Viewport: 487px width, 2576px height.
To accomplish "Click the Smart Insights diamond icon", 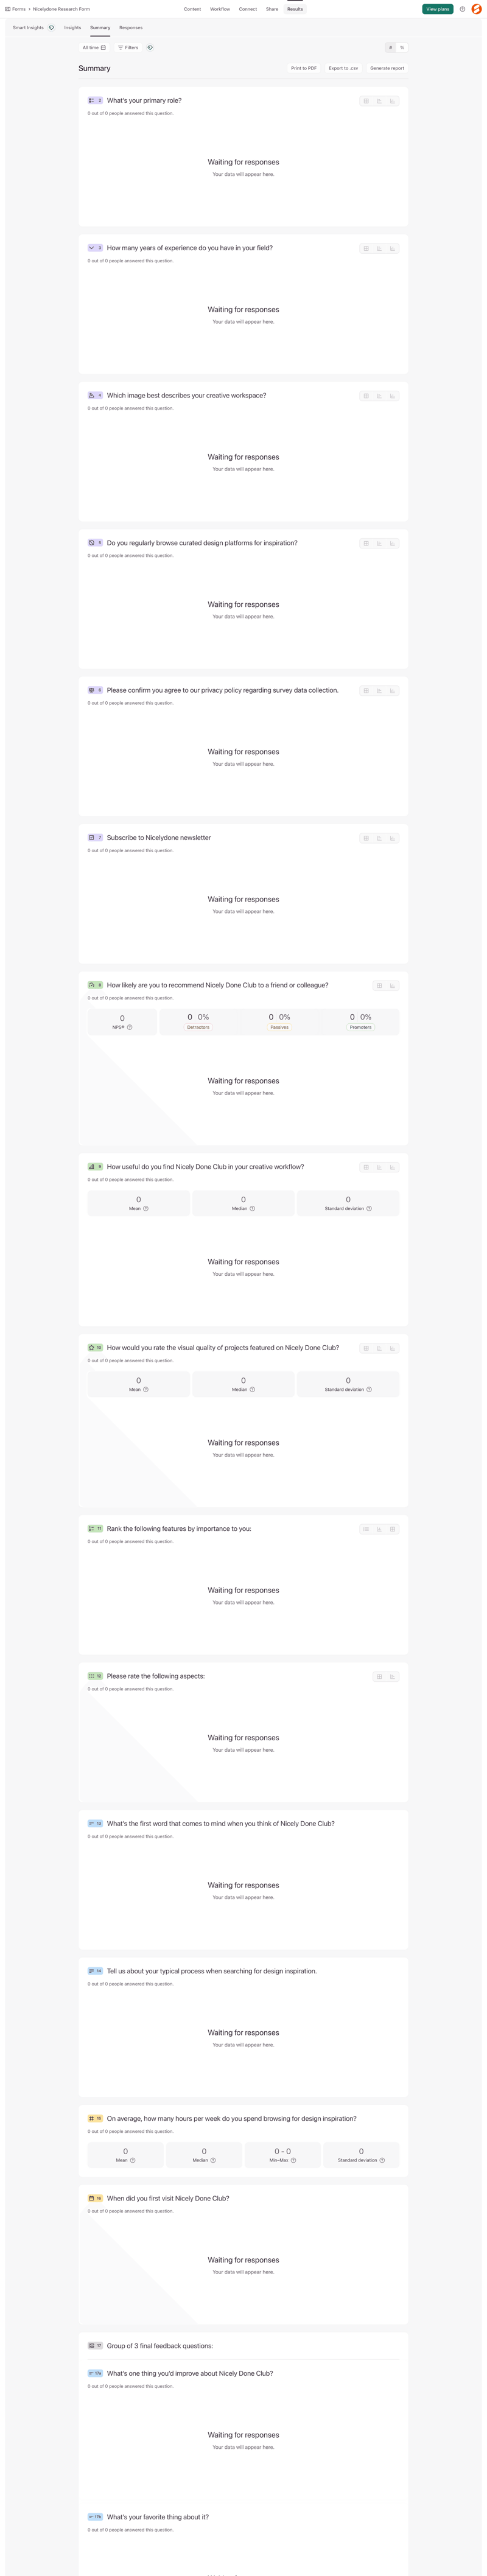I will point(50,27).
